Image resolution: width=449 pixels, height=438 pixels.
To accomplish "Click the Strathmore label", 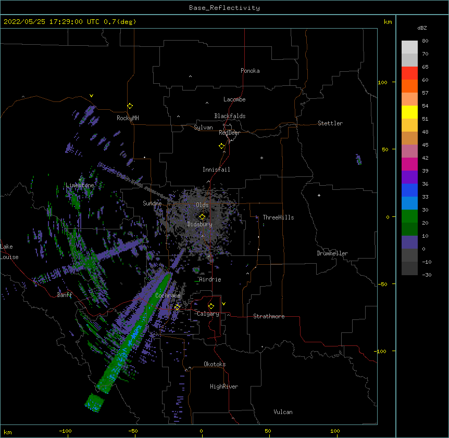I will tap(269, 316).
